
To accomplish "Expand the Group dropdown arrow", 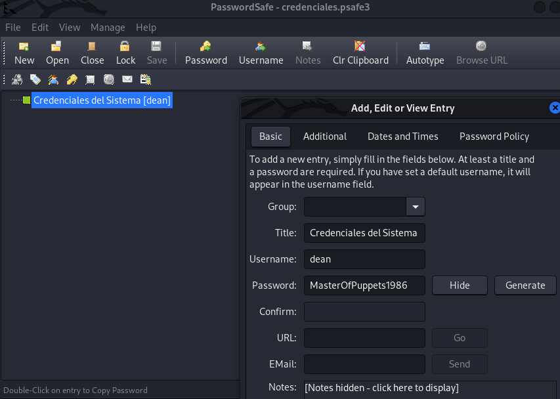I will click(x=415, y=207).
